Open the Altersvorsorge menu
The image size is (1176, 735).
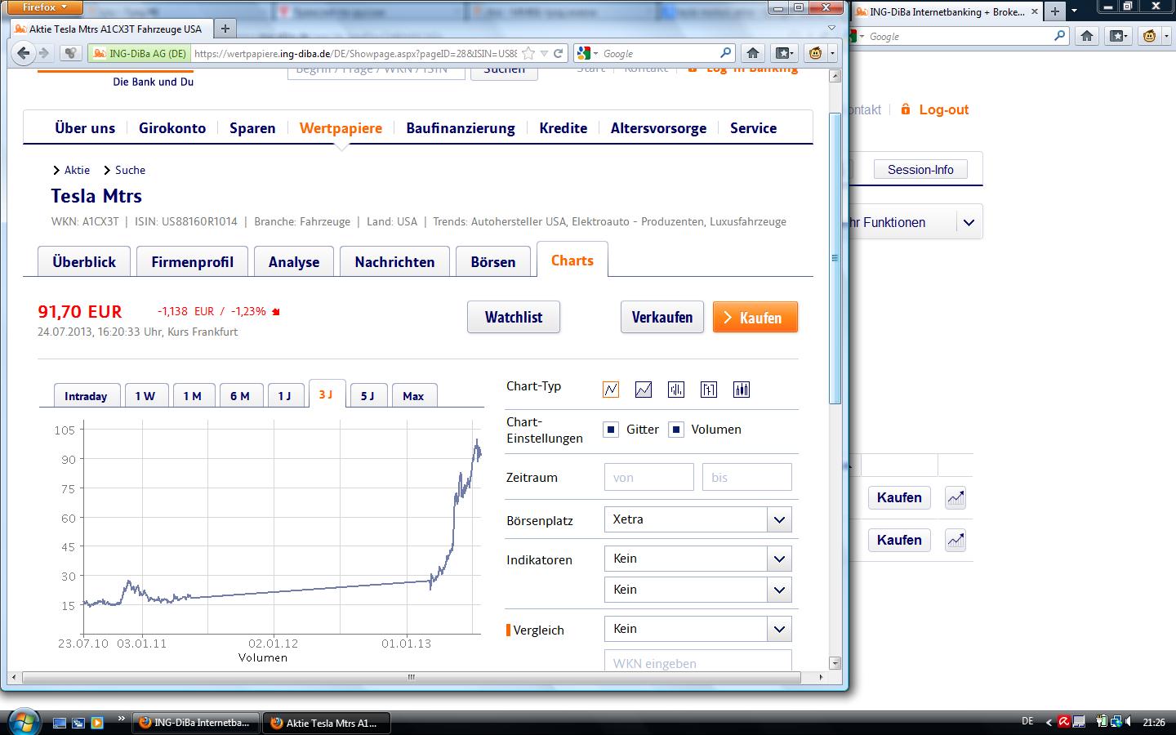tap(658, 128)
